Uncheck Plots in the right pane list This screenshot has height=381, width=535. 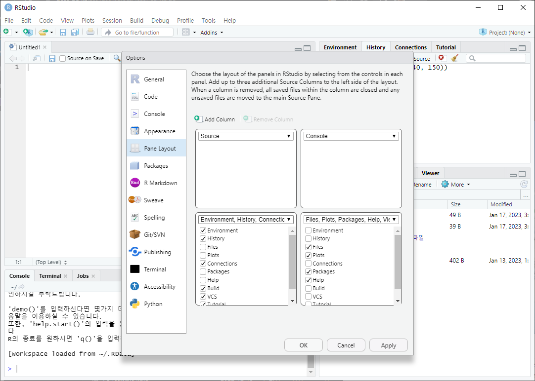coord(309,255)
